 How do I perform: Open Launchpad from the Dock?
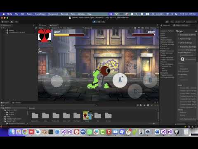coord(19,132)
